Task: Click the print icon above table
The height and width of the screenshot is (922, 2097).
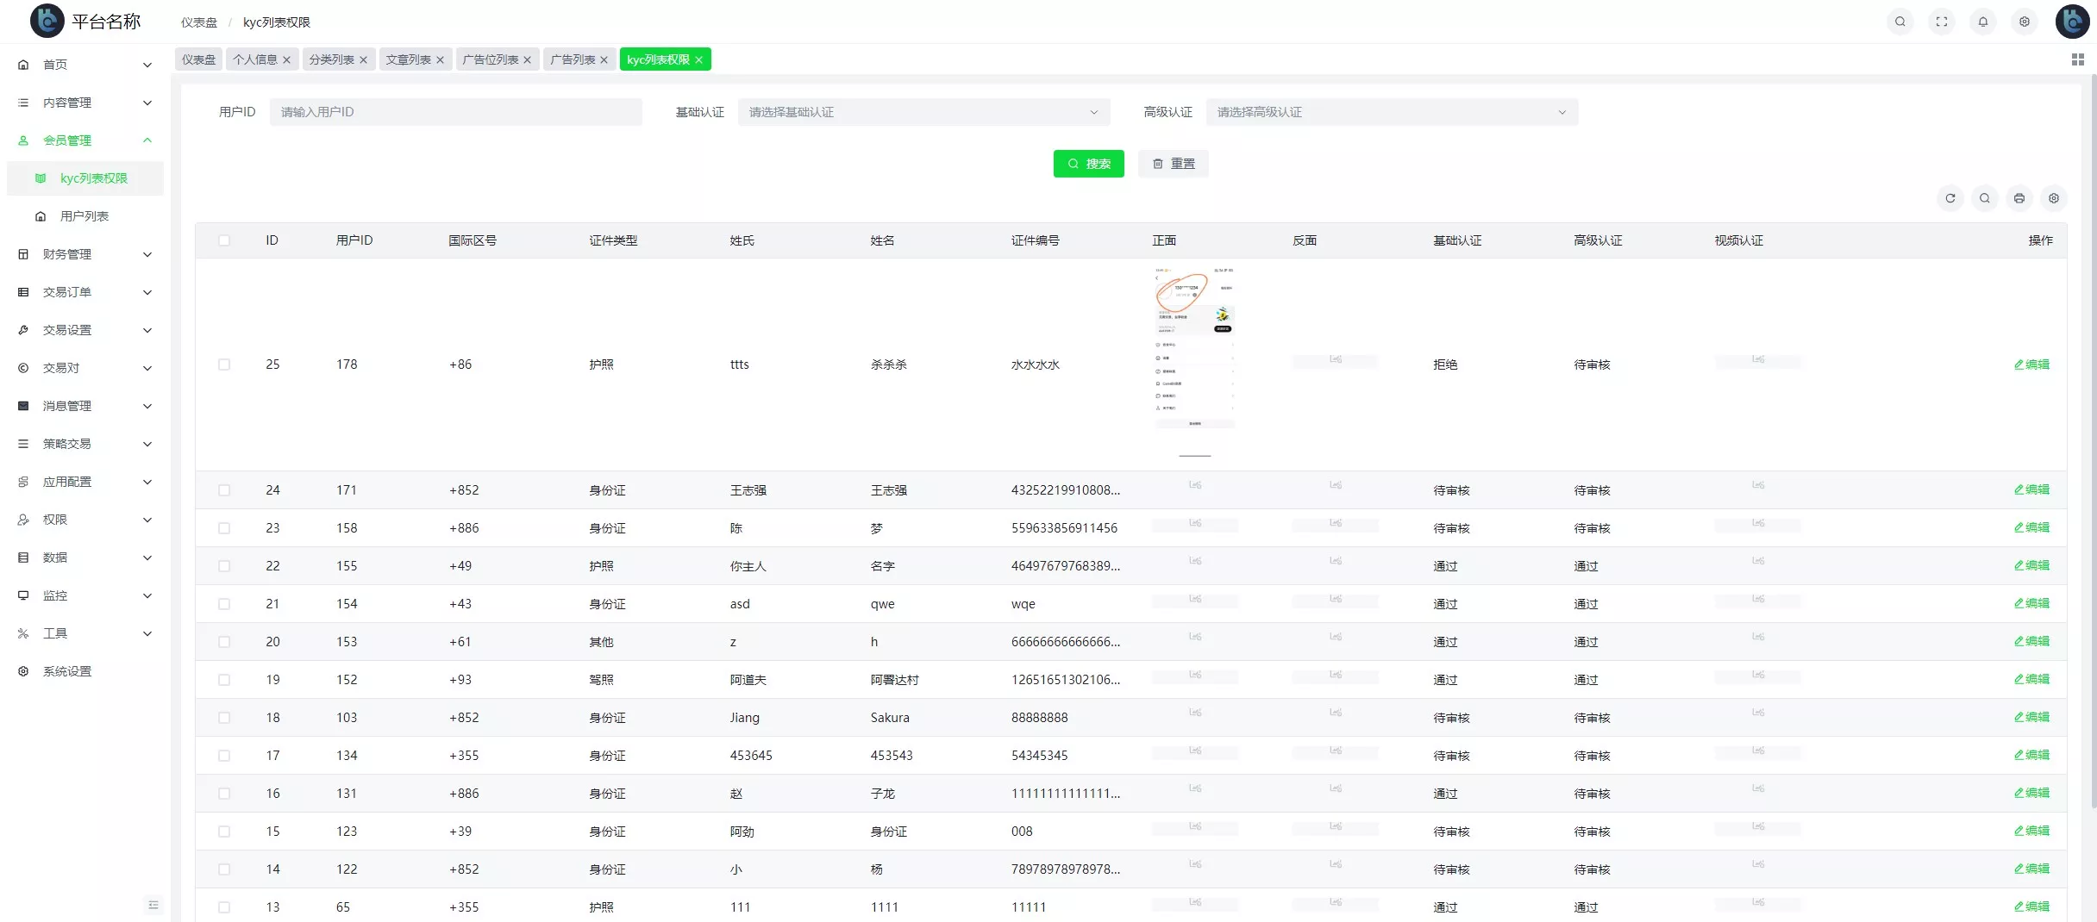Action: pos(2019,198)
